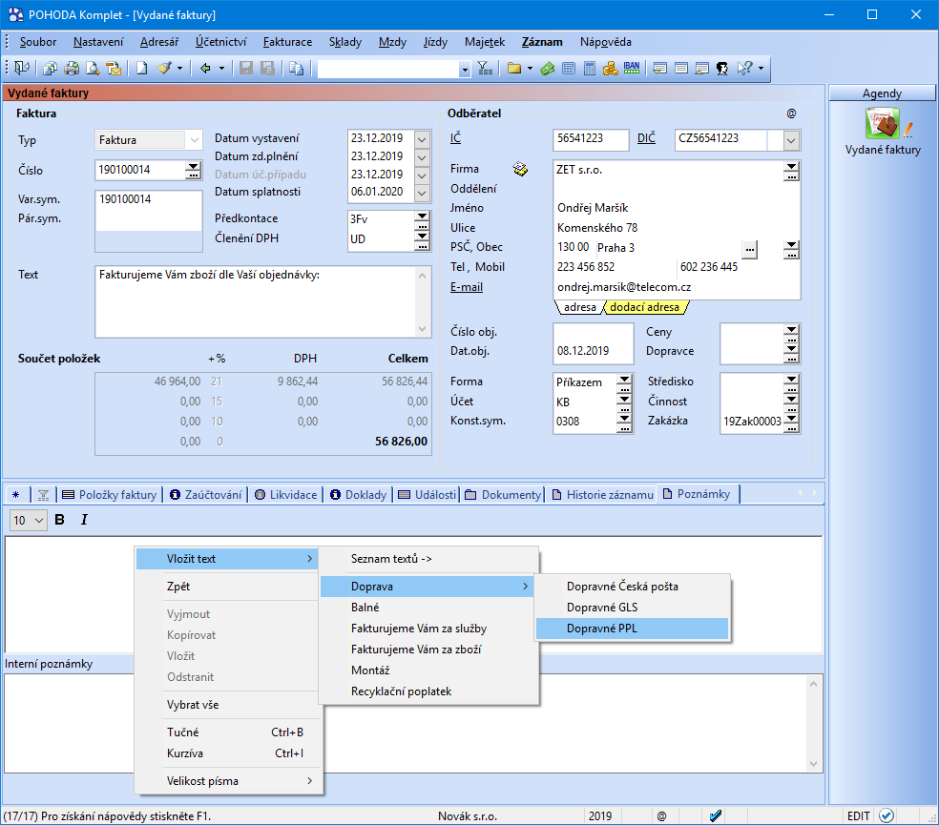The image size is (939, 825).
Task: Click the filter funnel toolbar icon
Action: pyautogui.click(x=485, y=69)
